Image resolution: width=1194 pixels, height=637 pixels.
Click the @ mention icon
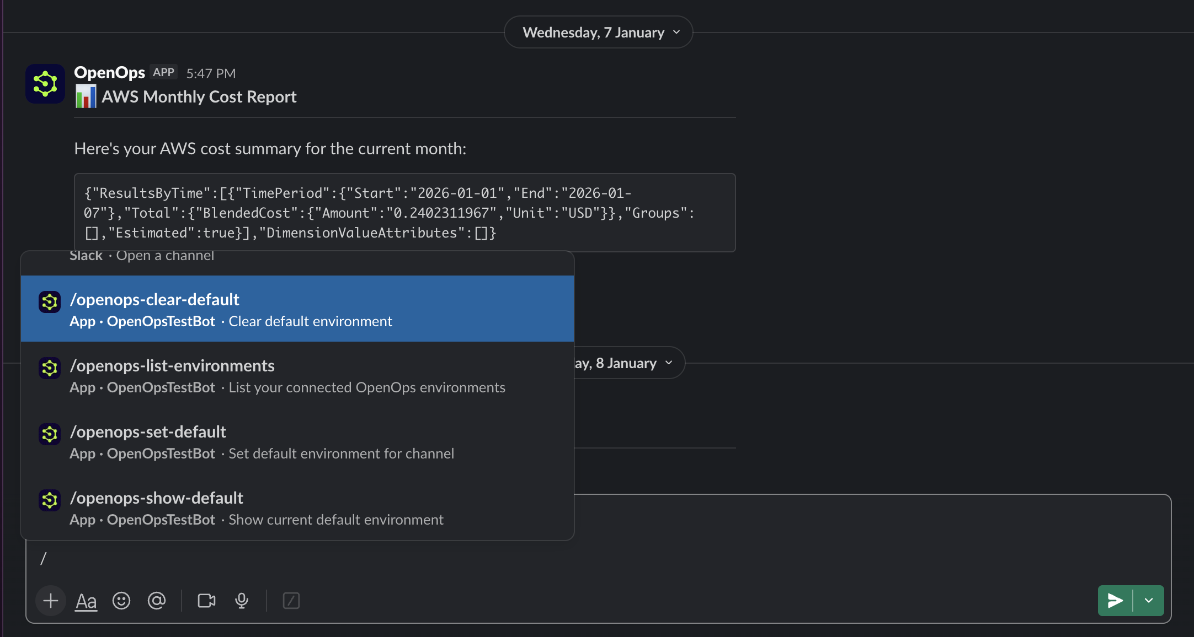(x=157, y=601)
